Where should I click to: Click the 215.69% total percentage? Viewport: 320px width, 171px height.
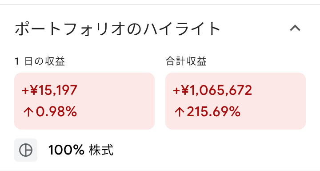213,111
